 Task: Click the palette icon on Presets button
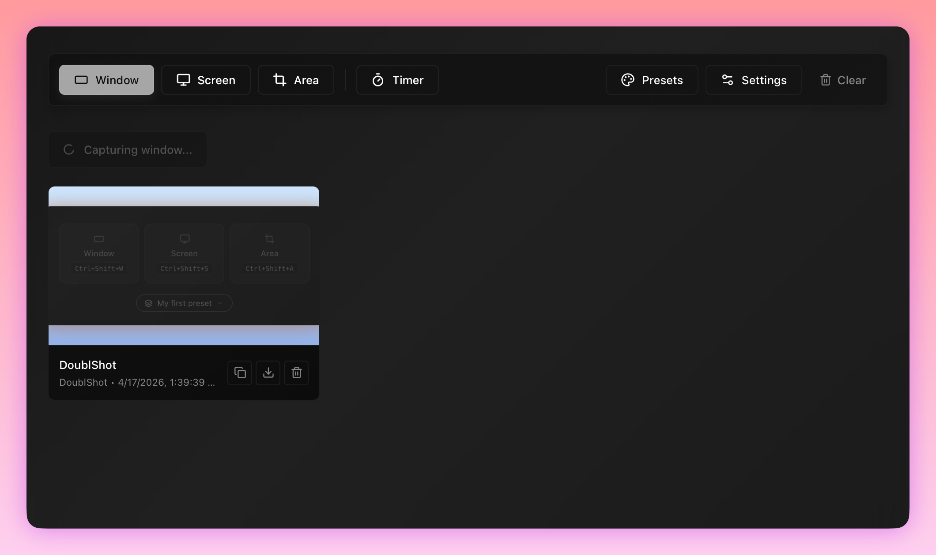click(x=629, y=80)
